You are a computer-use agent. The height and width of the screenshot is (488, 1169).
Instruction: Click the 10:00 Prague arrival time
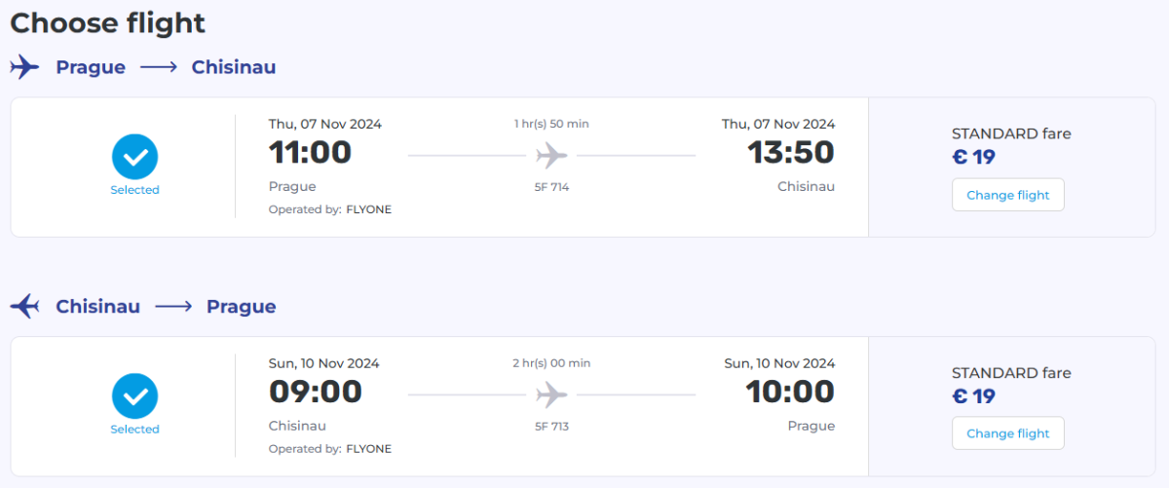pyautogui.click(x=790, y=392)
